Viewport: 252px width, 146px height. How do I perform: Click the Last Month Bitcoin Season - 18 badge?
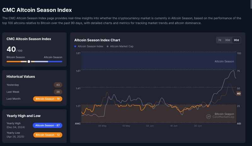point(48,99)
